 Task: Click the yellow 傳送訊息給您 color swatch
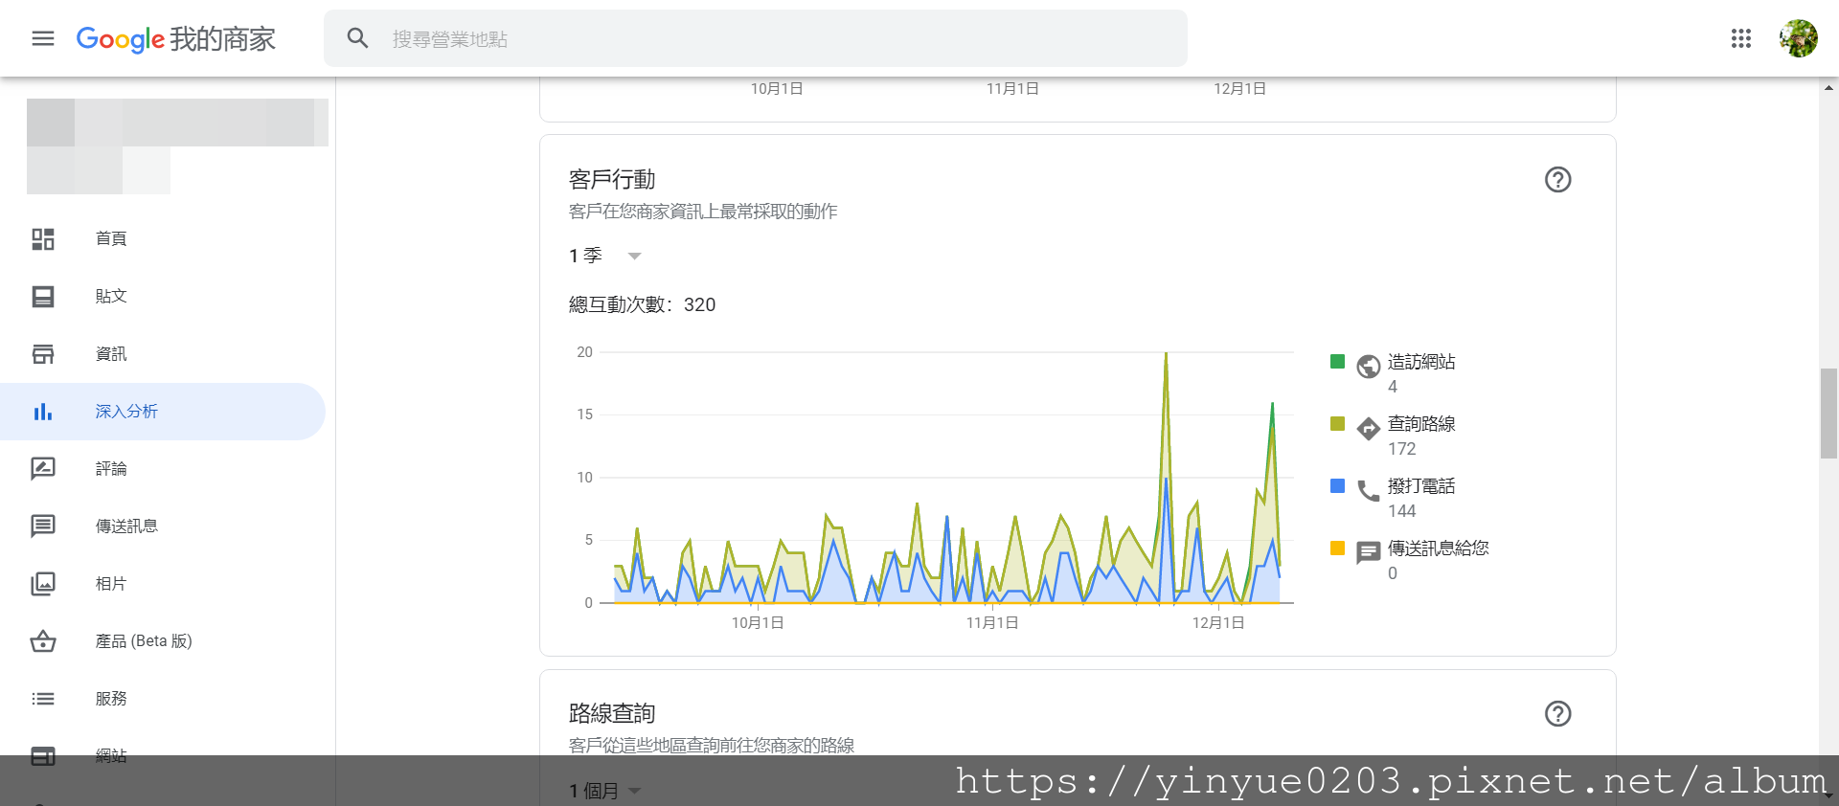pyautogui.click(x=1338, y=549)
